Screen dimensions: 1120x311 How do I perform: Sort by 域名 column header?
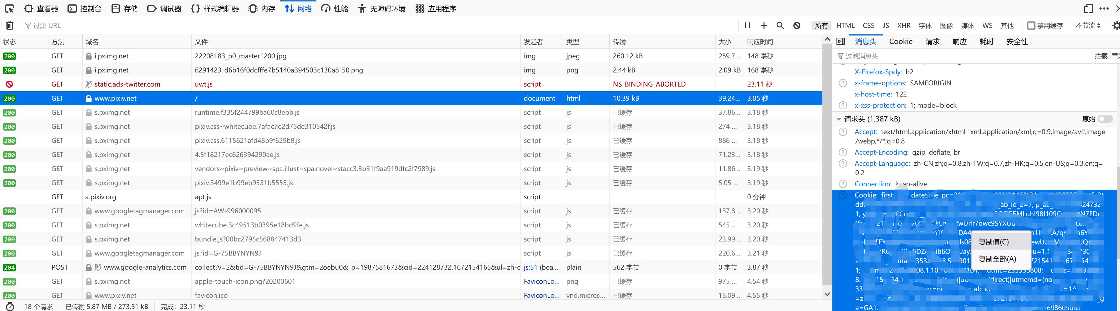click(137, 42)
